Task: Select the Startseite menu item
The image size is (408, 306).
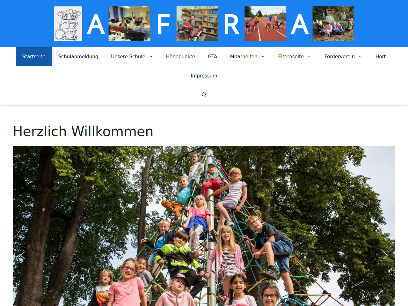Action: click(x=34, y=57)
